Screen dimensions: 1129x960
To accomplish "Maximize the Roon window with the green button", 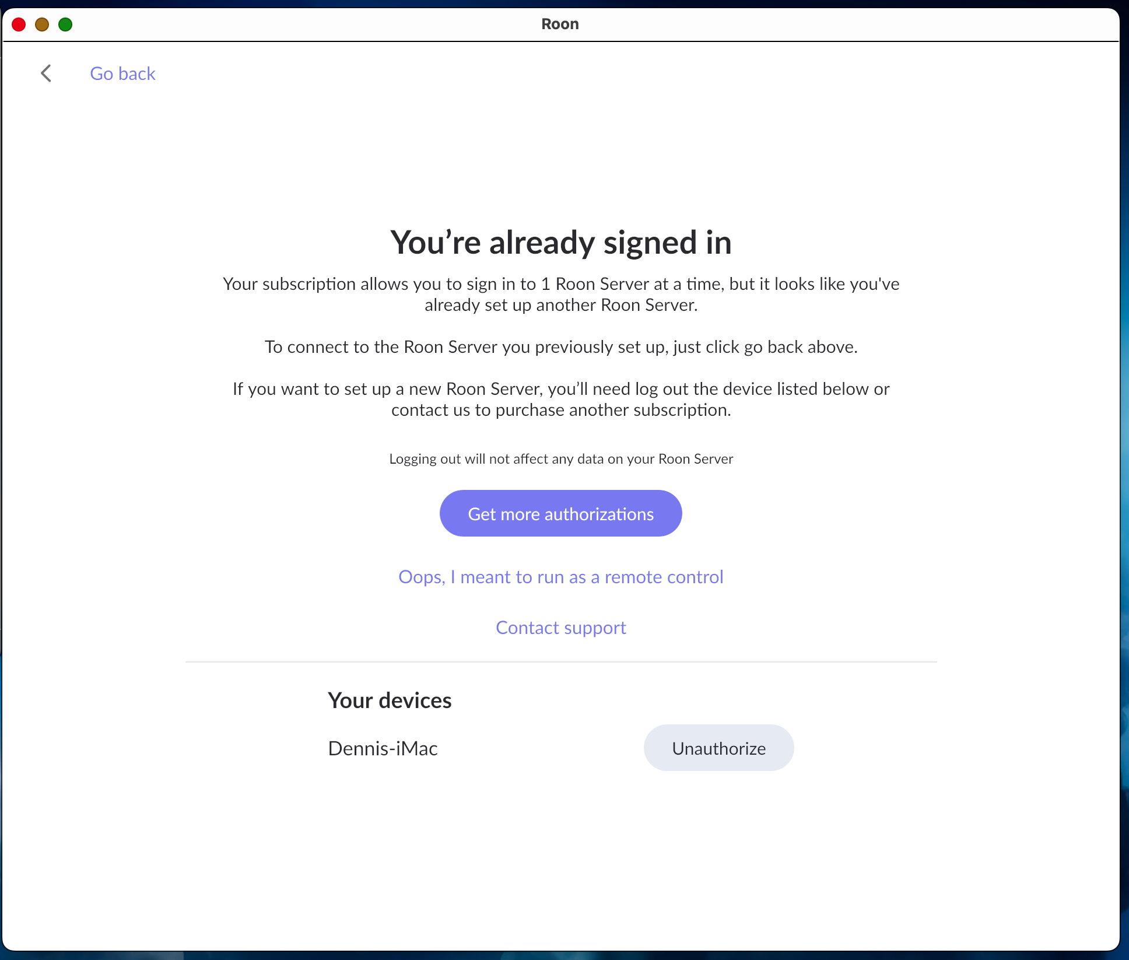I will tap(65, 24).
